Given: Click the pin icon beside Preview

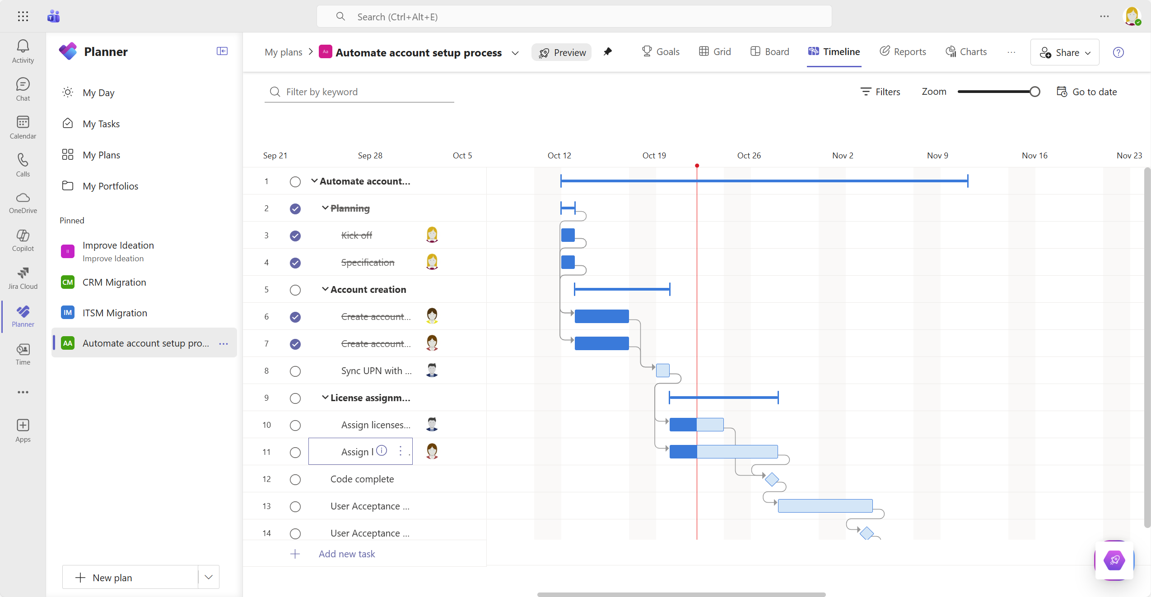Looking at the screenshot, I should pyautogui.click(x=608, y=52).
